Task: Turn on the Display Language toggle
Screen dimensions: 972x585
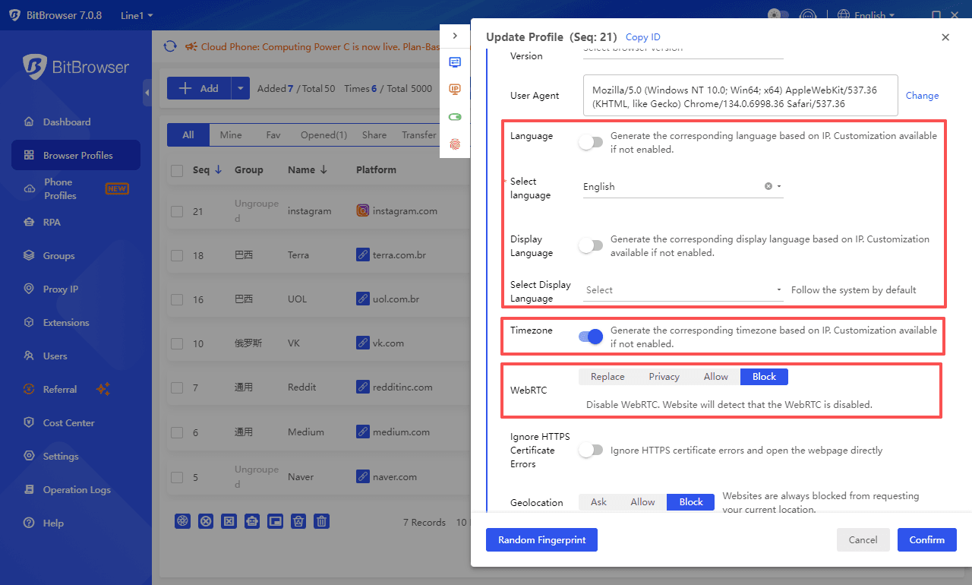Action: (591, 245)
